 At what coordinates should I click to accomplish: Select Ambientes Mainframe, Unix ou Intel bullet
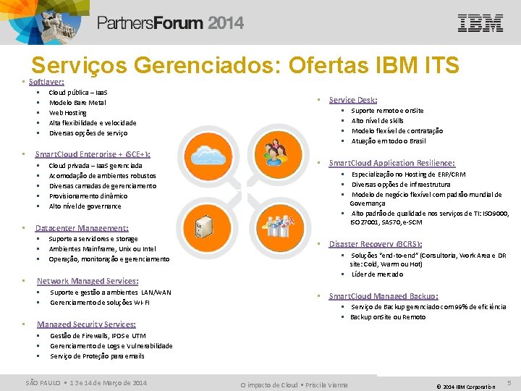102,248
